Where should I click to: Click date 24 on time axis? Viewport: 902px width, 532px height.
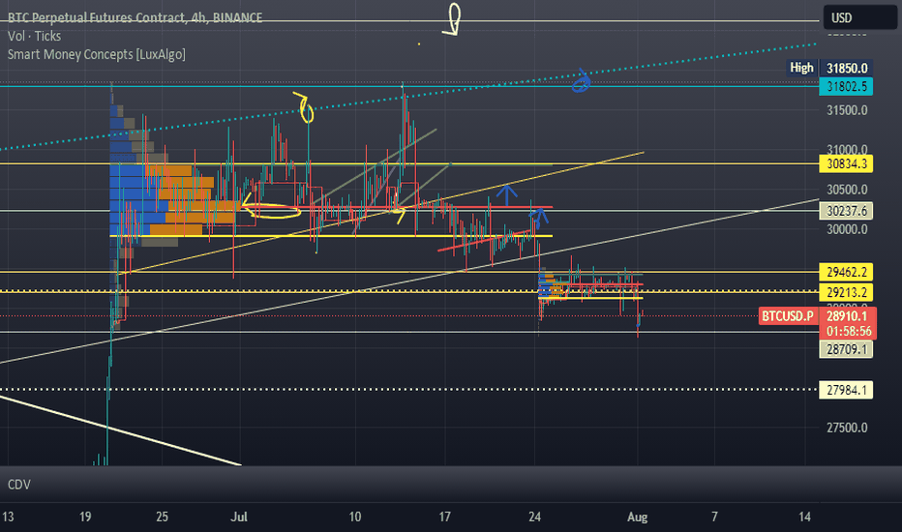(534, 517)
